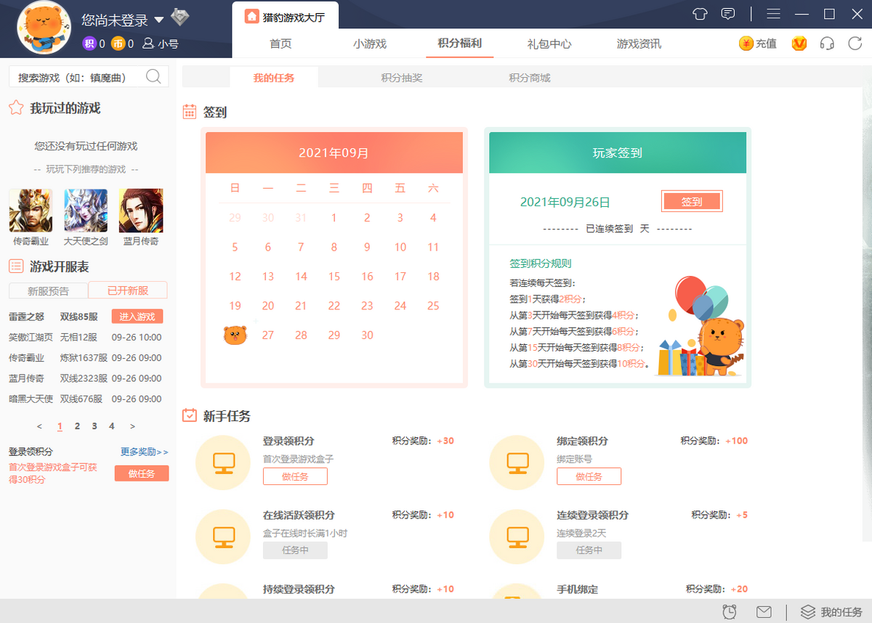Switch to 新服预告 toggle tab

[48, 290]
